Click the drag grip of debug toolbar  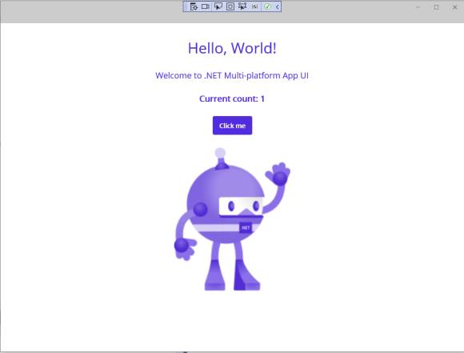pos(186,6)
